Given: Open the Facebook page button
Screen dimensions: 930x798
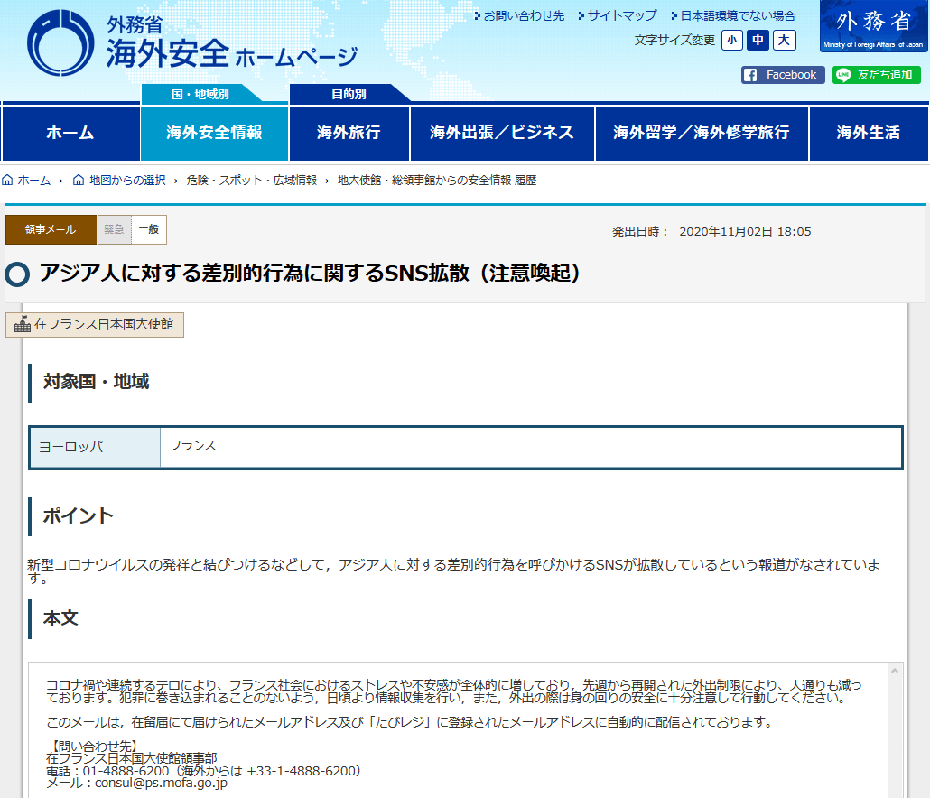Looking at the screenshot, I should pos(783,75).
